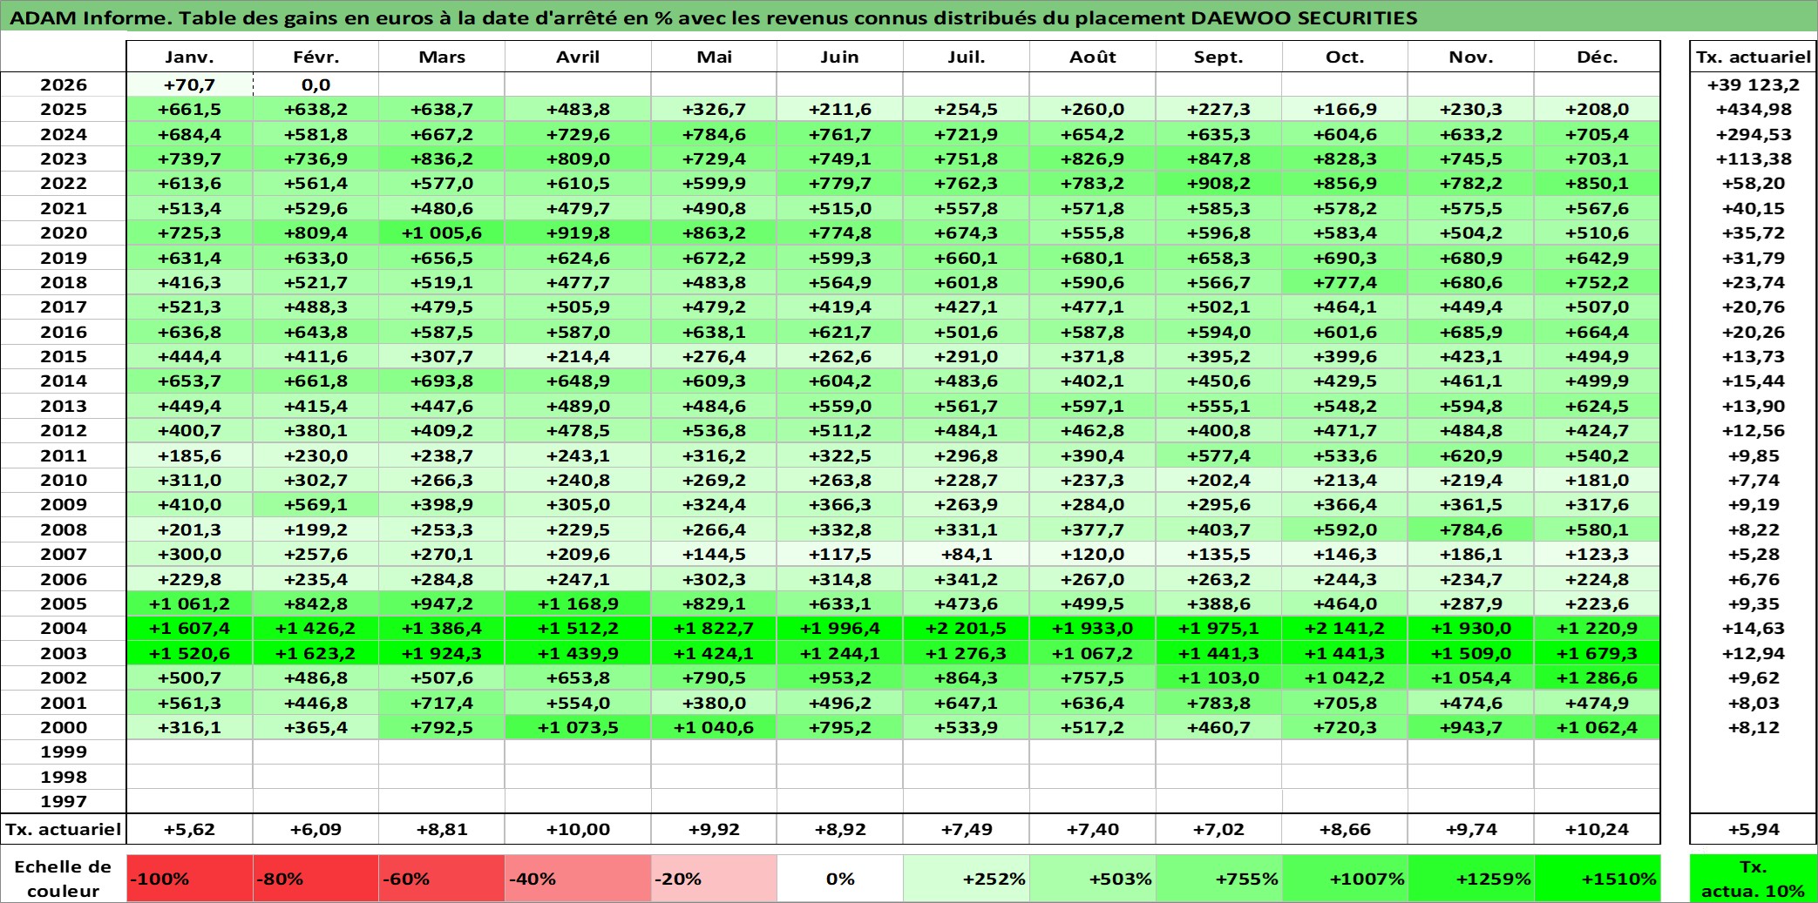
Task: Click the 2025 row value +661,5
Action: coord(190,109)
